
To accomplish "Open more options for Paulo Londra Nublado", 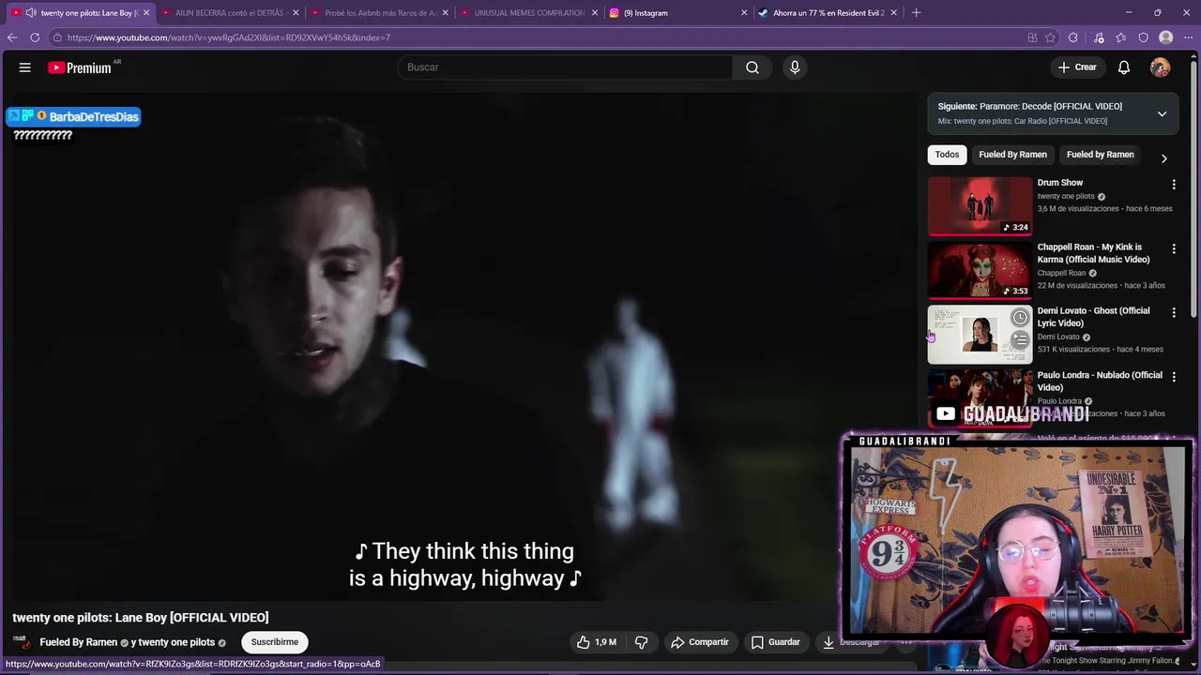I will point(1173,377).
